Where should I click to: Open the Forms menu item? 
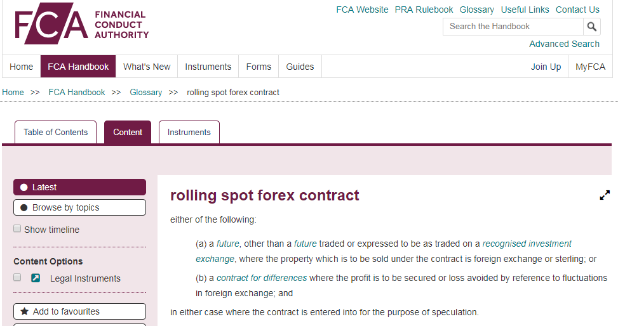(259, 67)
